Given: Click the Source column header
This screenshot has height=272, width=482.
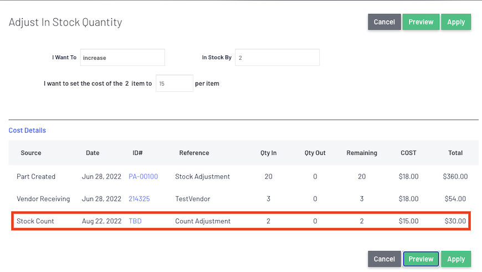Looking at the screenshot, I should coord(30,153).
